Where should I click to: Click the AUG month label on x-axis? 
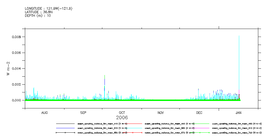tap(45, 113)
